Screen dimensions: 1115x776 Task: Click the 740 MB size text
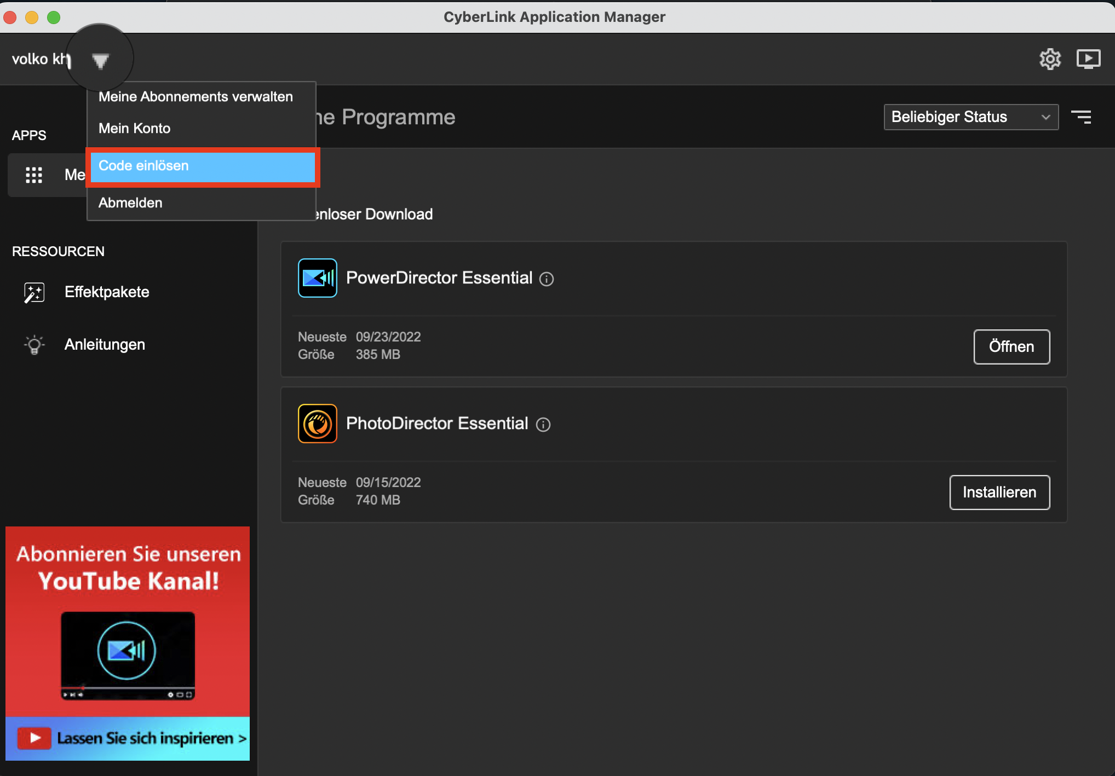coord(378,500)
